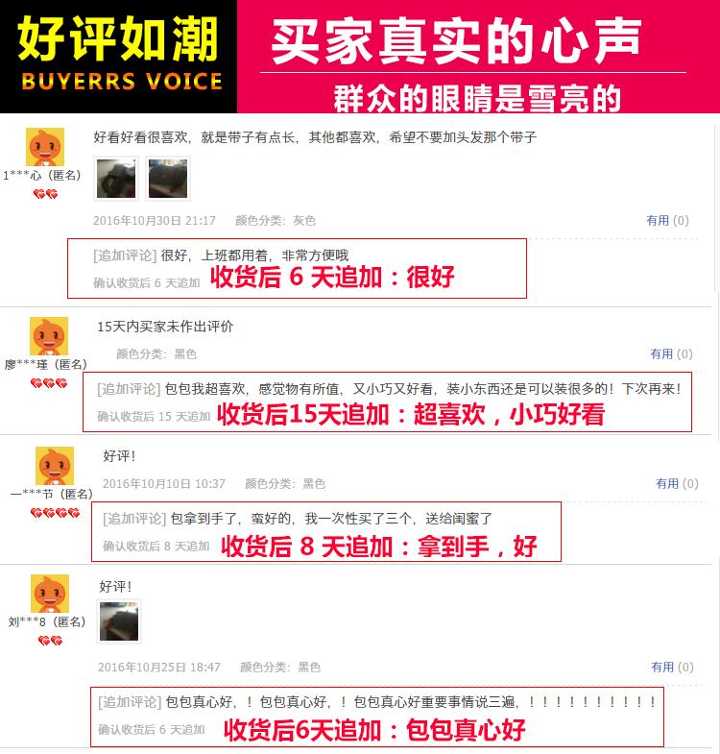Click the heart rating icons under 1***心

[46, 194]
